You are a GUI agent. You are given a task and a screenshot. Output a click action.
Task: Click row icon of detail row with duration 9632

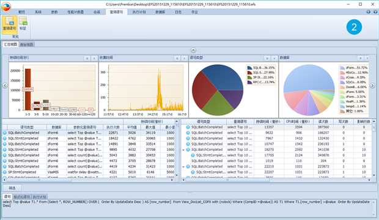click(188, 133)
